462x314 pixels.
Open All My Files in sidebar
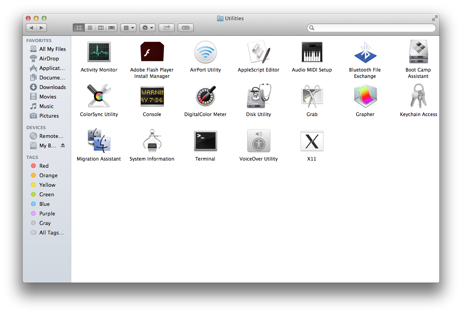47,49
